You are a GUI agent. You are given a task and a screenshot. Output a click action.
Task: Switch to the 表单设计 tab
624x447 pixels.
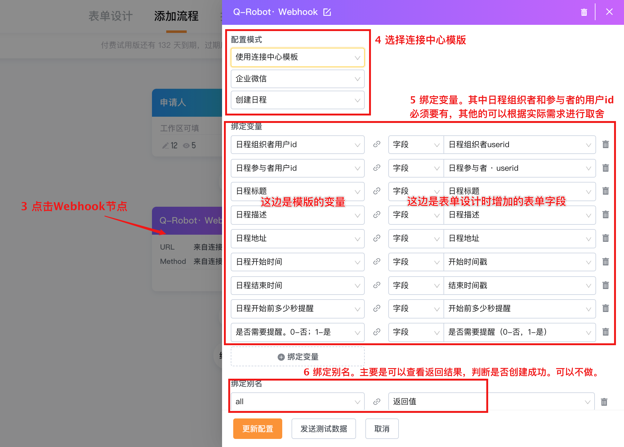111,16
